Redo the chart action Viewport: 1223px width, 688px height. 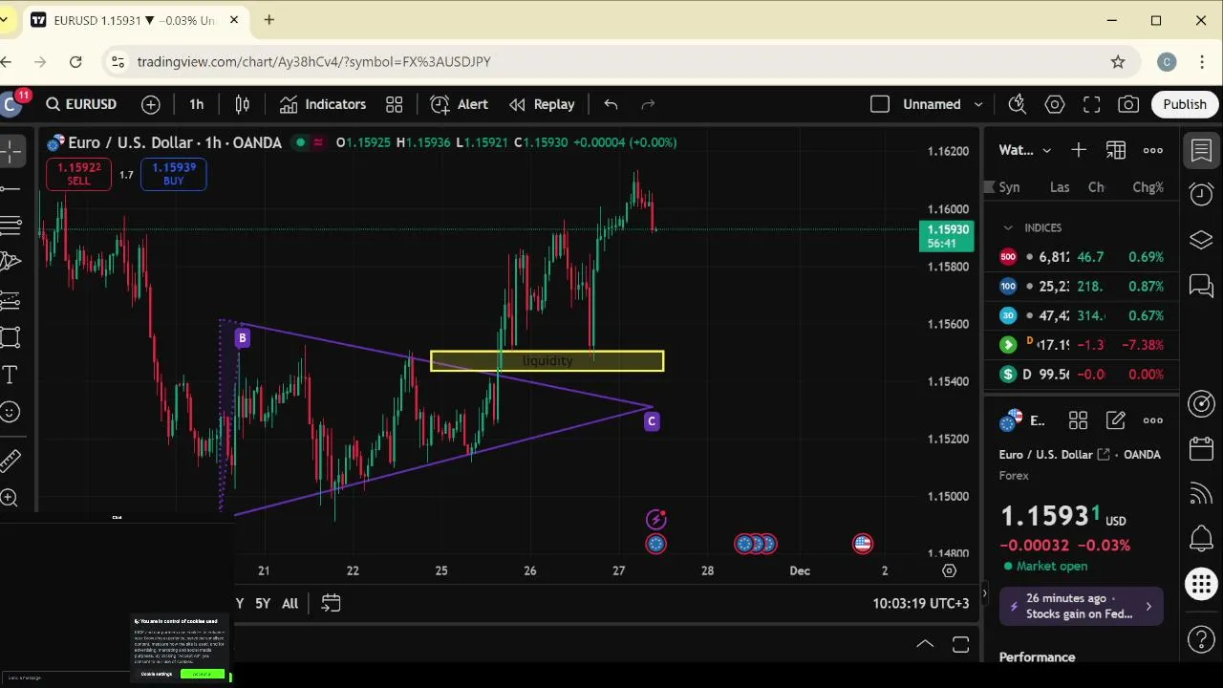[648, 104]
